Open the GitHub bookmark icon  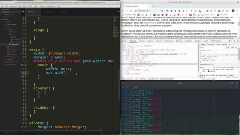click(x=194, y=15)
